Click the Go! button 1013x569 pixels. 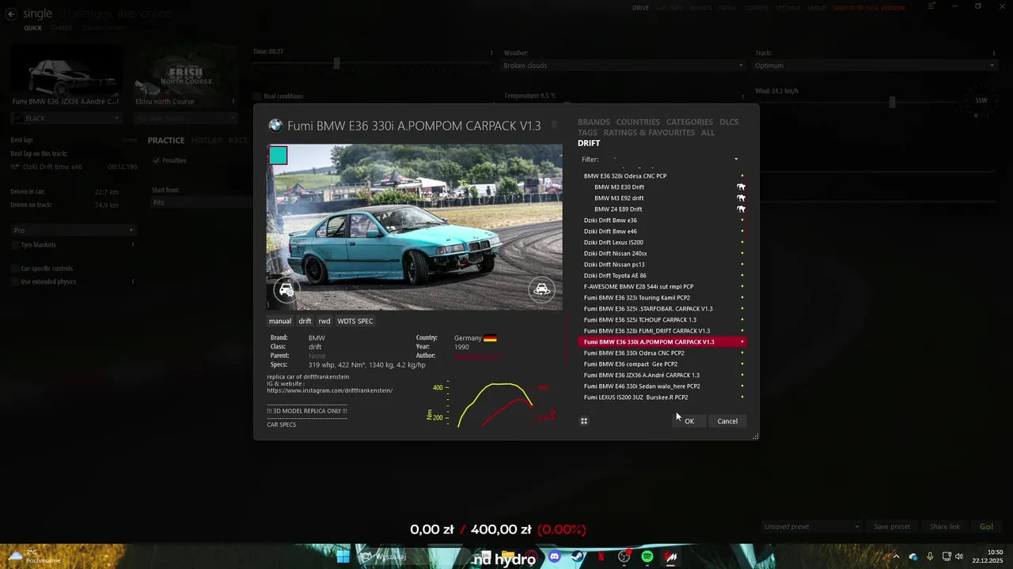(986, 526)
